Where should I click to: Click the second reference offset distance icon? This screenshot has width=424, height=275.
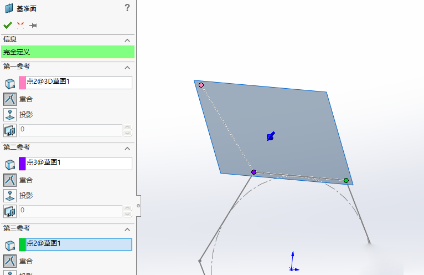pyautogui.click(x=10, y=211)
